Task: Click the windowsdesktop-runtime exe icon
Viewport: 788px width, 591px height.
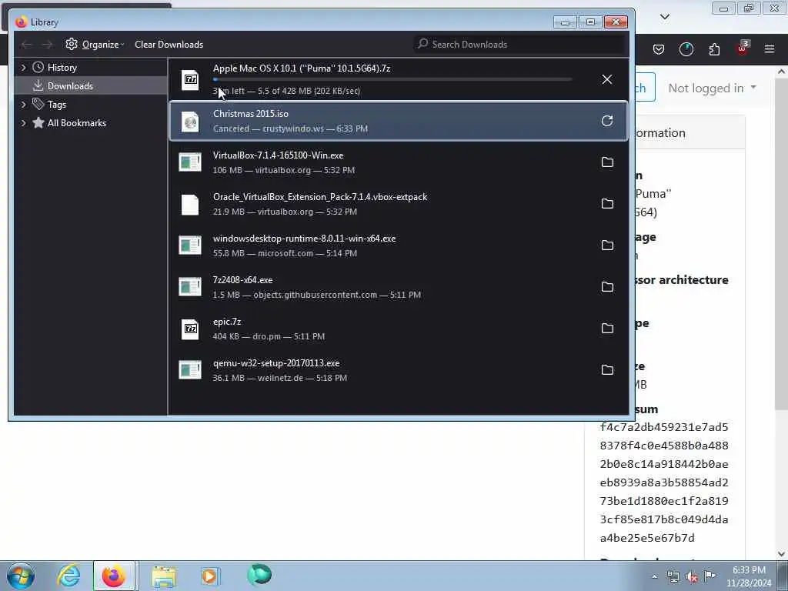Action: pos(190,245)
